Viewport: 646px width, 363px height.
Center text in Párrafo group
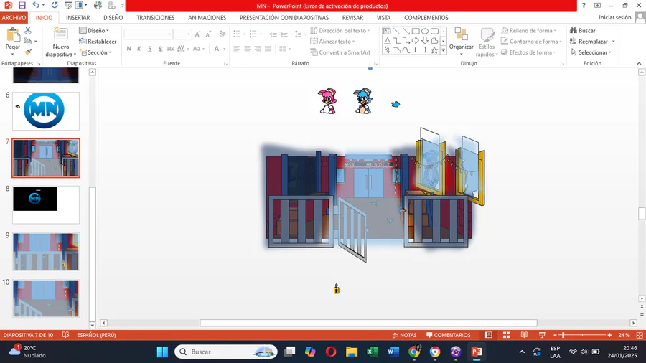point(247,49)
